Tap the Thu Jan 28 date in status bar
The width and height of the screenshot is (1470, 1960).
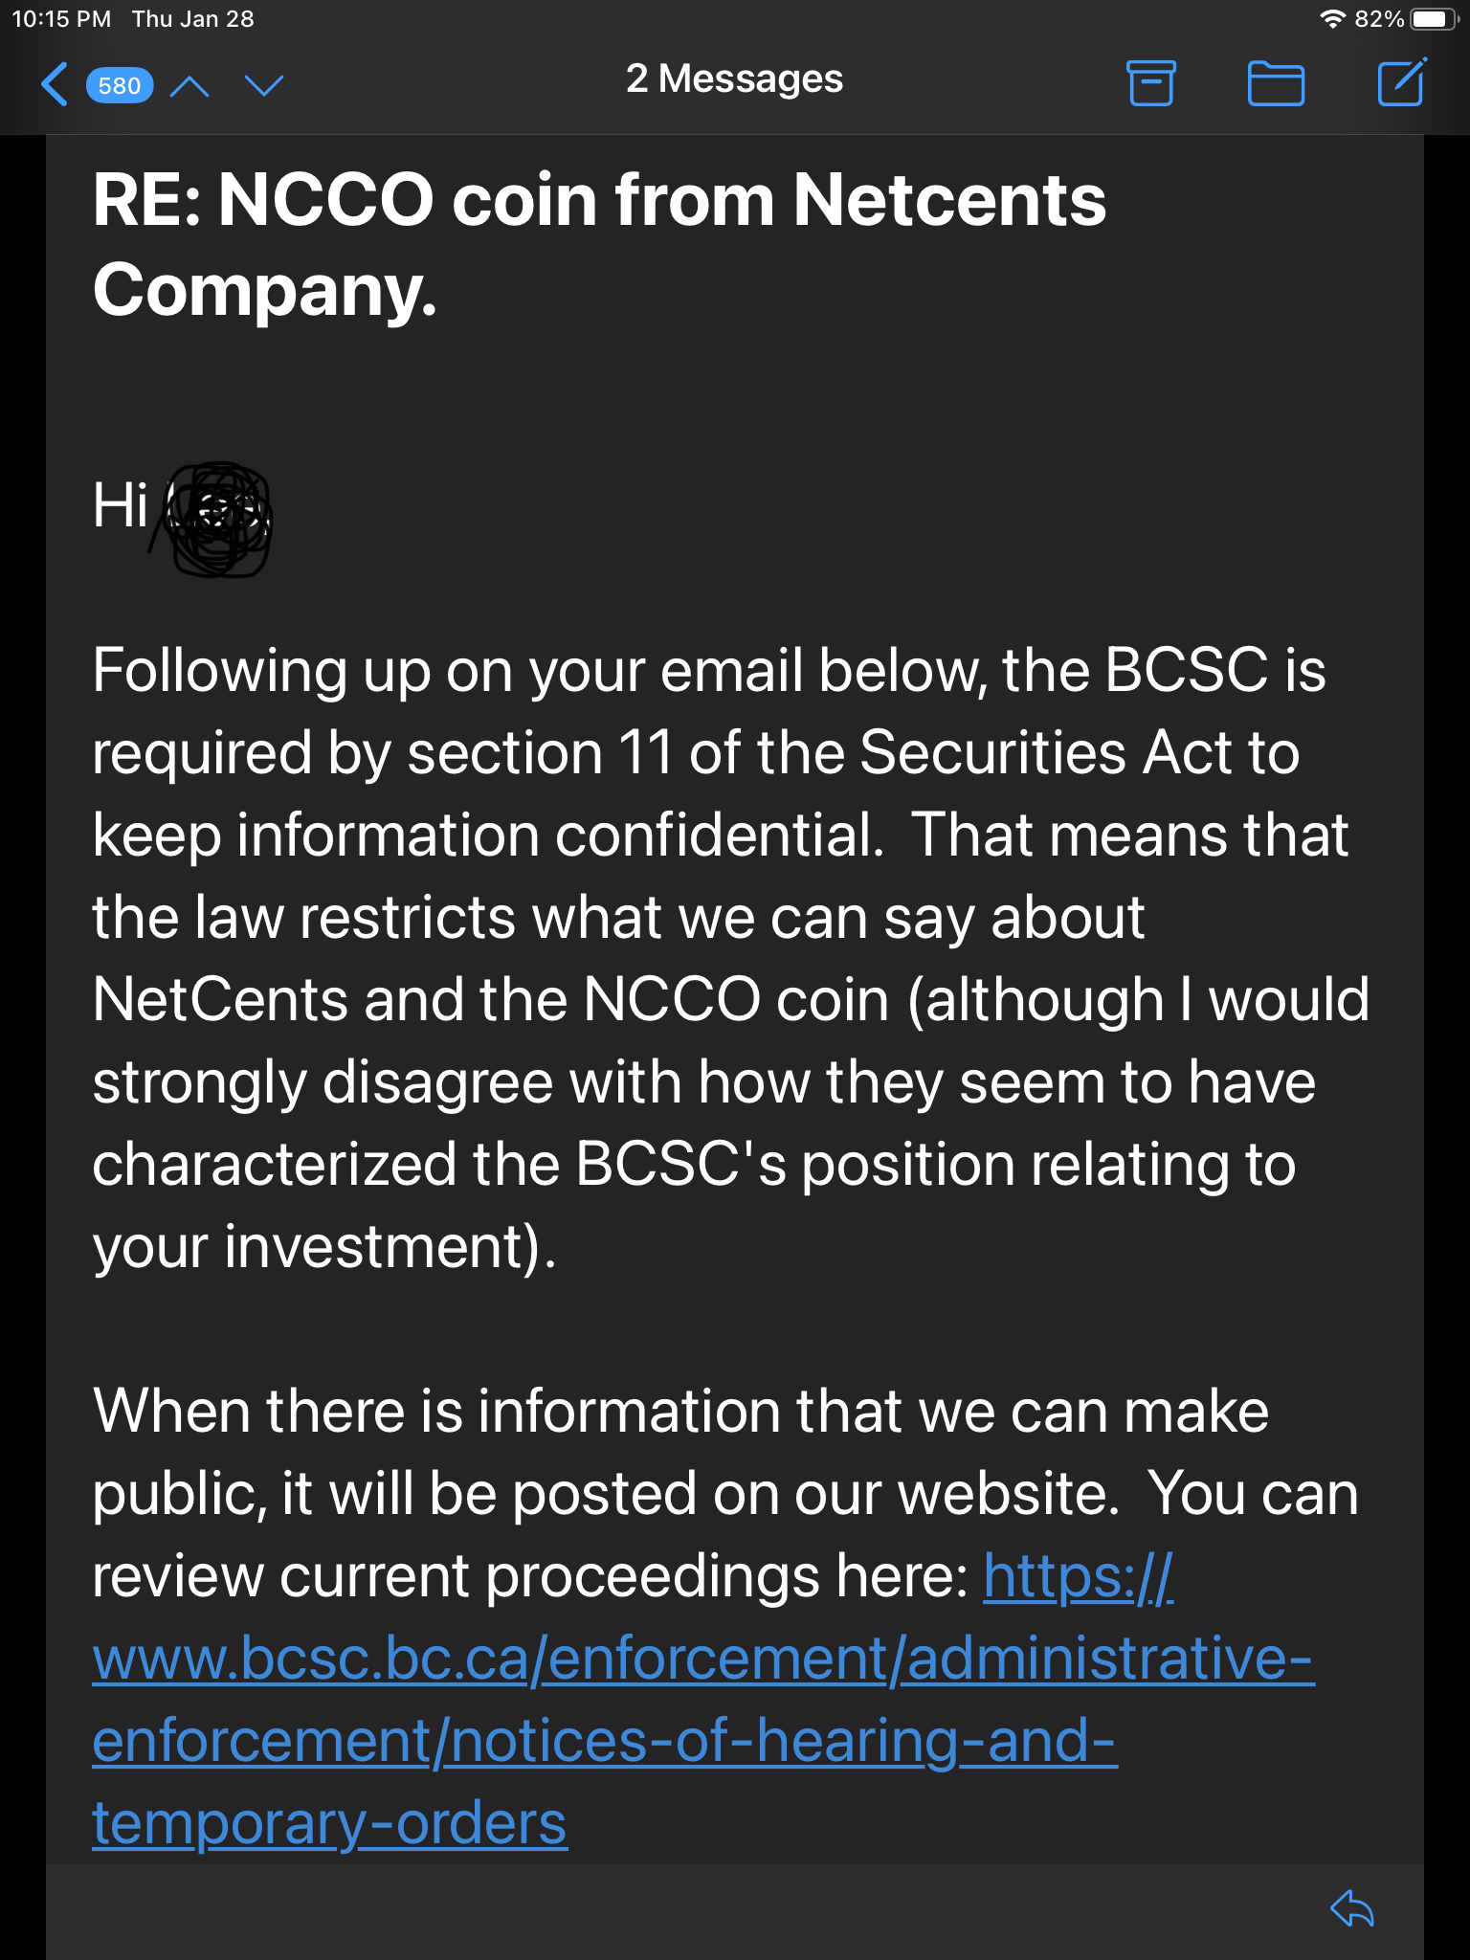click(x=193, y=19)
